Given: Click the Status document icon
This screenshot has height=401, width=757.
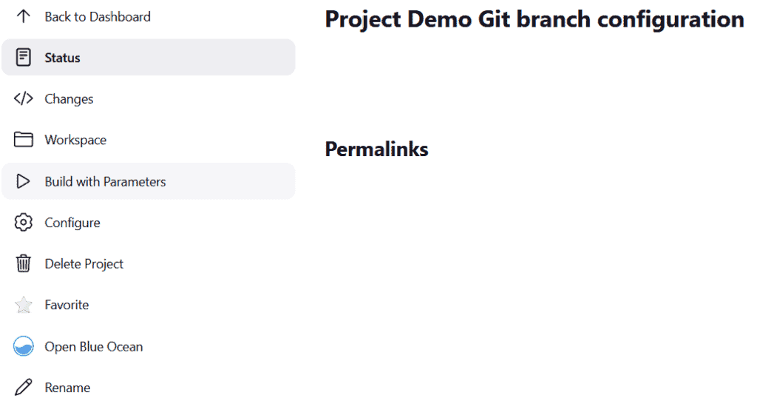Looking at the screenshot, I should (23, 57).
